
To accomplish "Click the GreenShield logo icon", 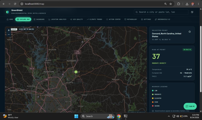I will 8,12.
